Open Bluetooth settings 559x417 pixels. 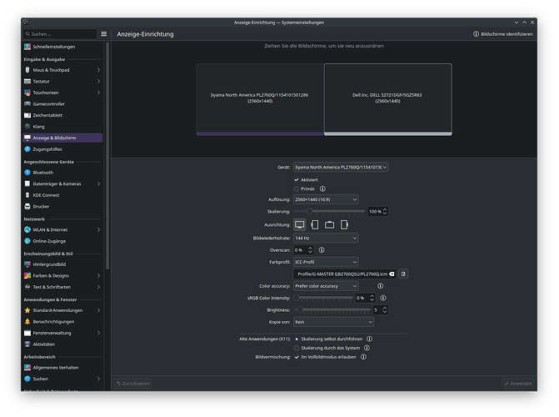pyautogui.click(x=62, y=173)
